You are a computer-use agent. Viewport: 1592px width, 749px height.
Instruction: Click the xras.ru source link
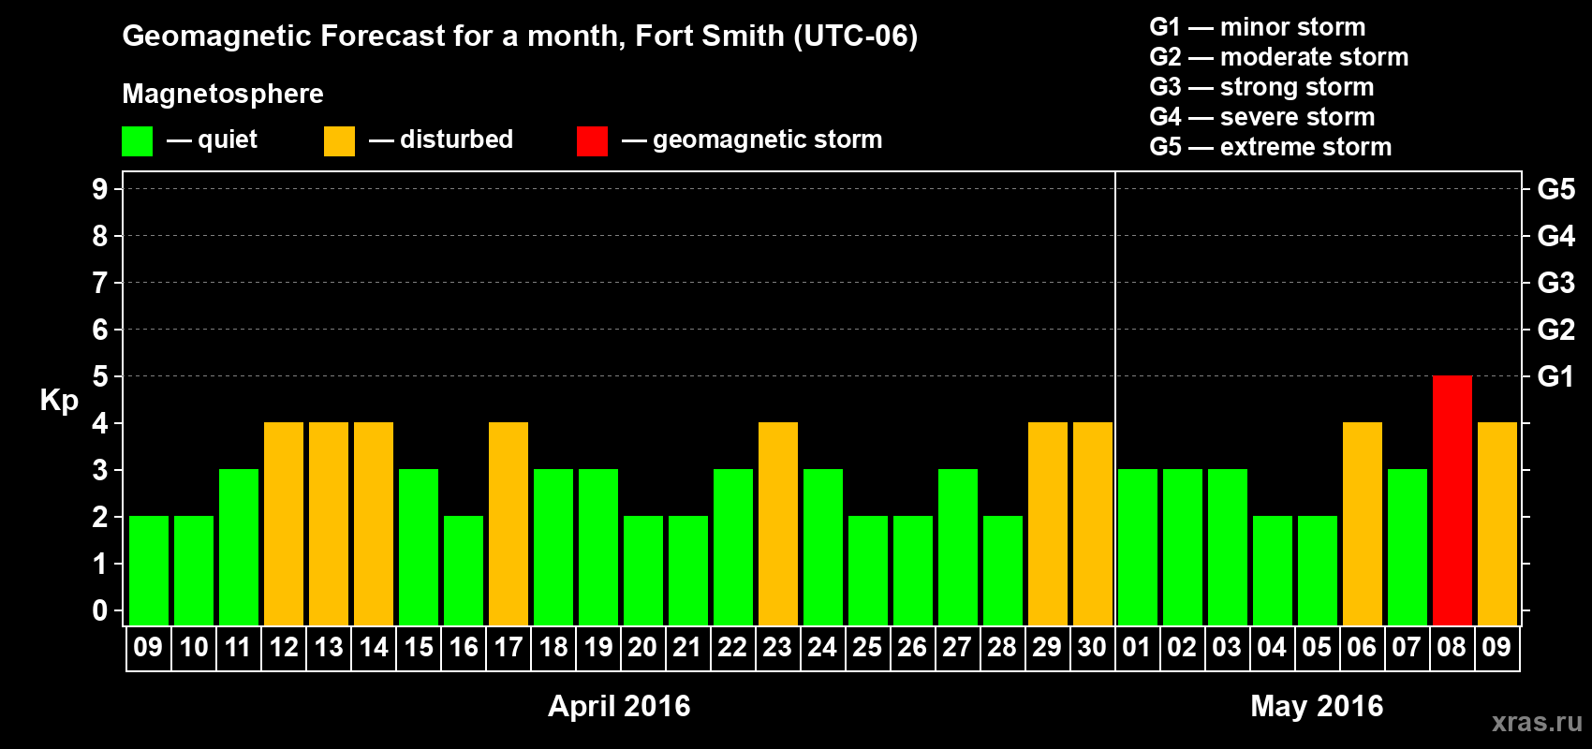click(x=1537, y=722)
